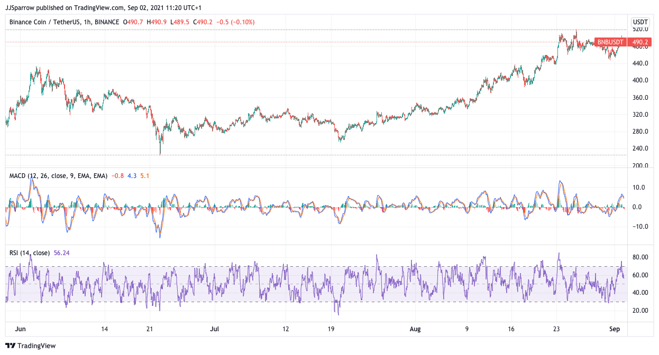Click the RSI (14, close) legend
The height and width of the screenshot is (355, 659).
pos(30,253)
